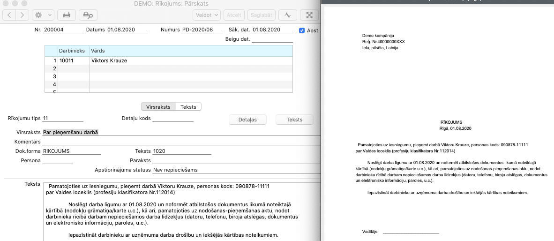Viewport: 554px width, 241px height.
Task: Click the Apstiprinājuma statuss field
Action: click(x=234, y=170)
